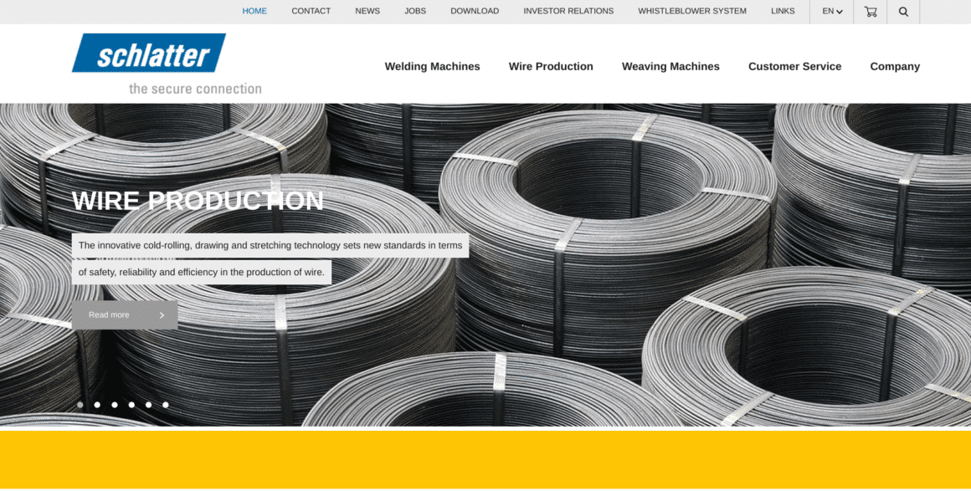This screenshot has width=971, height=491.
Task: Go to the HOME link
Action: (254, 11)
